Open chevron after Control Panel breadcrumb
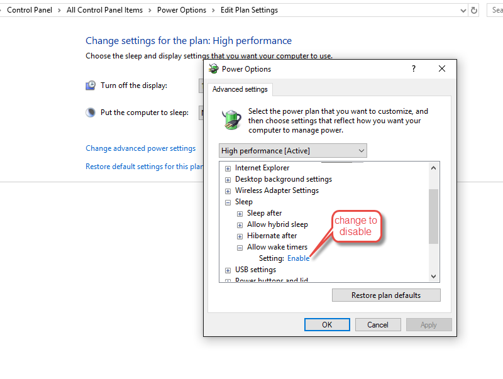The height and width of the screenshot is (379, 503). pos(59,10)
